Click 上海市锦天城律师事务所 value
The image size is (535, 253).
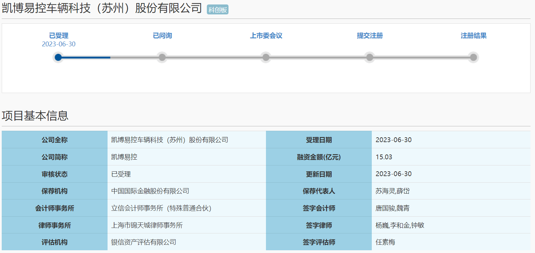147,225
